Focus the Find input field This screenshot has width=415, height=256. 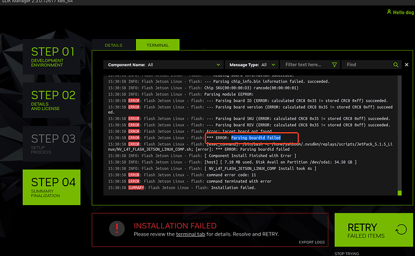click(x=371, y=65)
